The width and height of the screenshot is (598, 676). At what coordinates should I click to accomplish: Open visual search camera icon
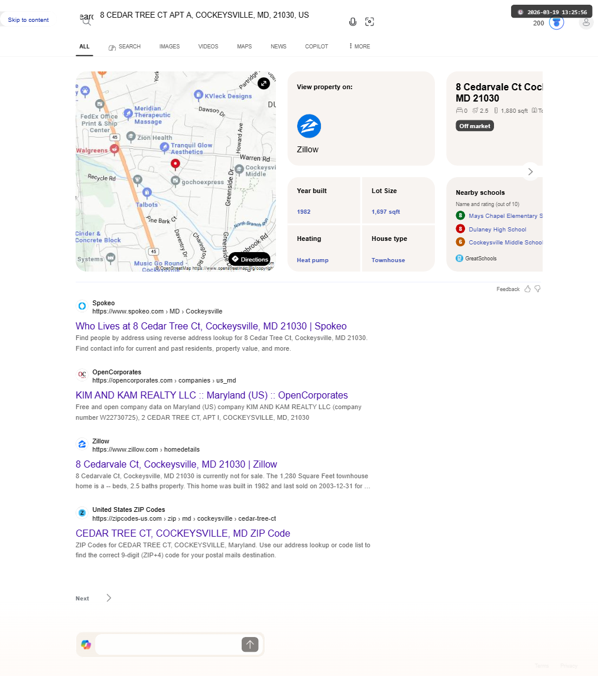[x=369, y=22]
